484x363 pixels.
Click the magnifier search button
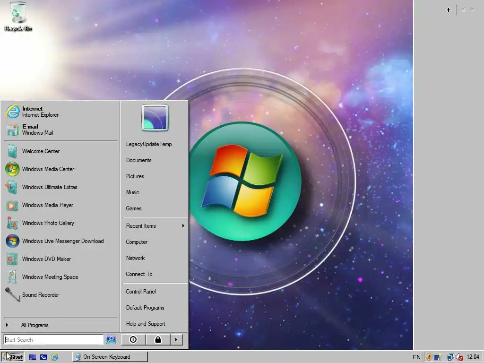coord(111,339)
